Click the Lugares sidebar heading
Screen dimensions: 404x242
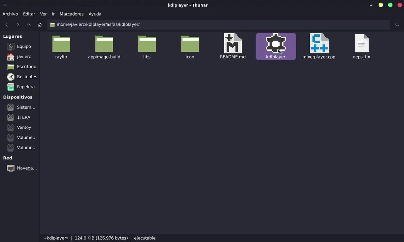point(12,36)
